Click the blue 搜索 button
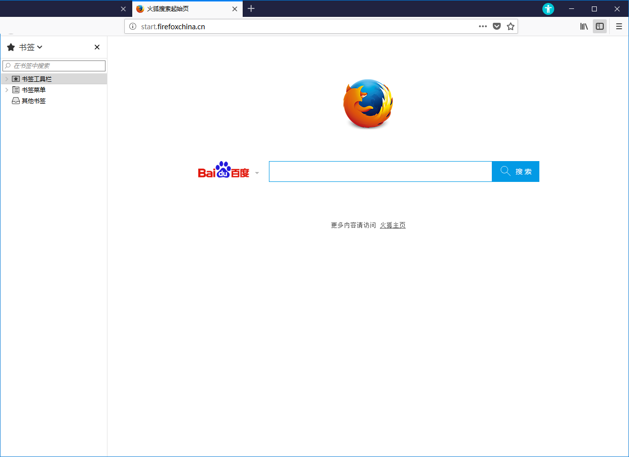Screen dimensions: 629x457 coord(516,171)
